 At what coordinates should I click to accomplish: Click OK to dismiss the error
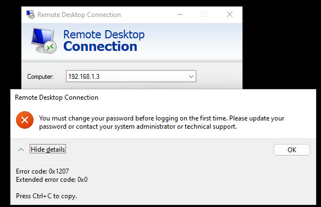pyautogui.click(x=292, y=150)
